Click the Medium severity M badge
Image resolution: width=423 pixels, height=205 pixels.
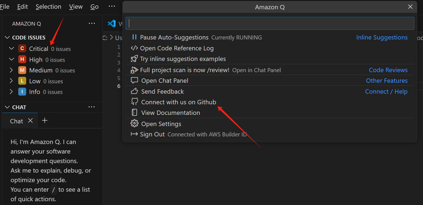(22, 70)
